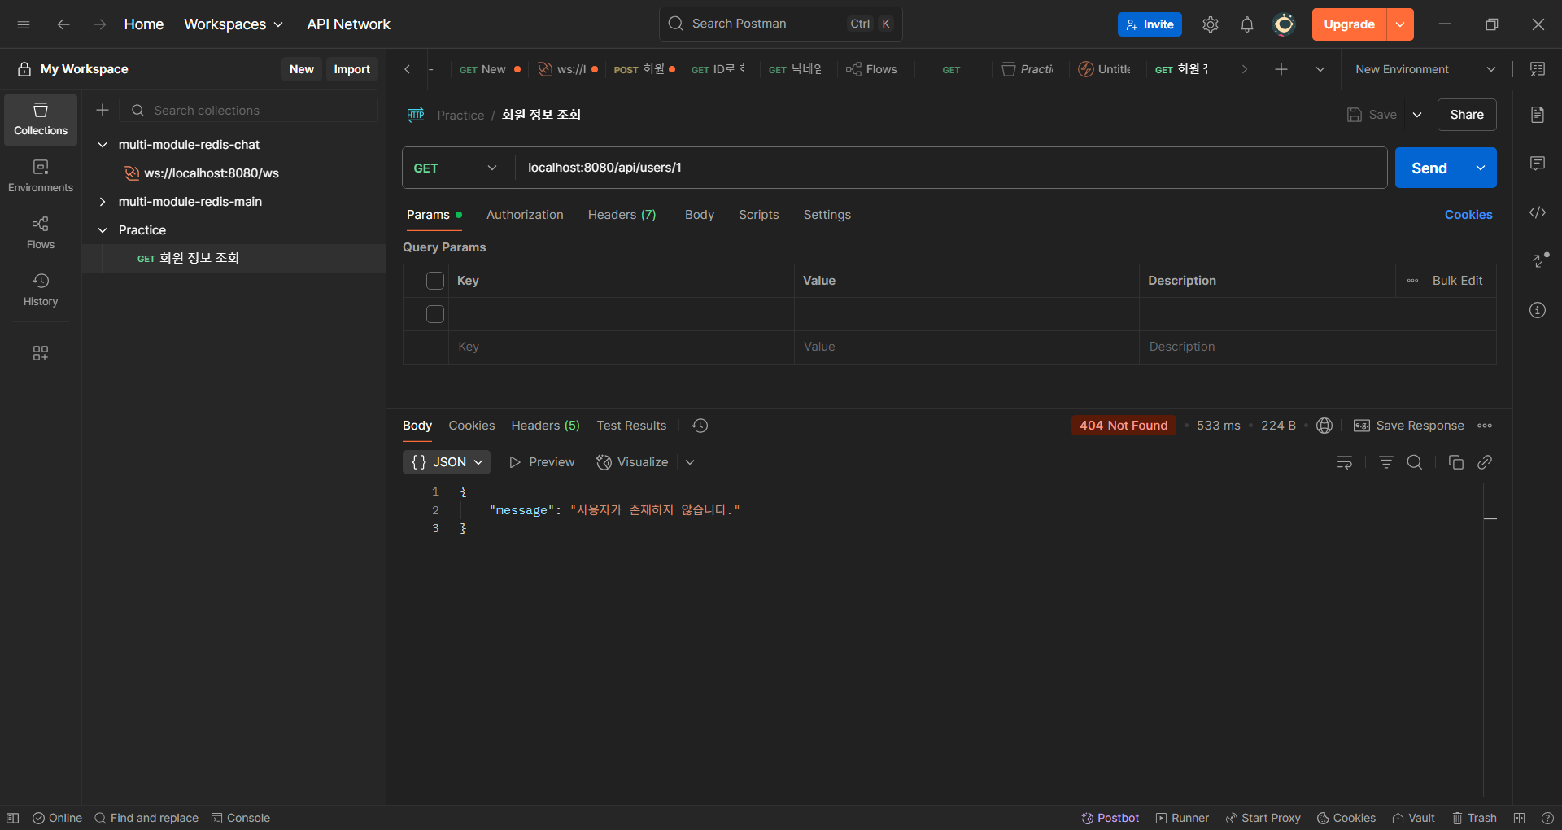Focus the Search Postman box
The height and width of the screenshot is (830, 1562).
781,24
